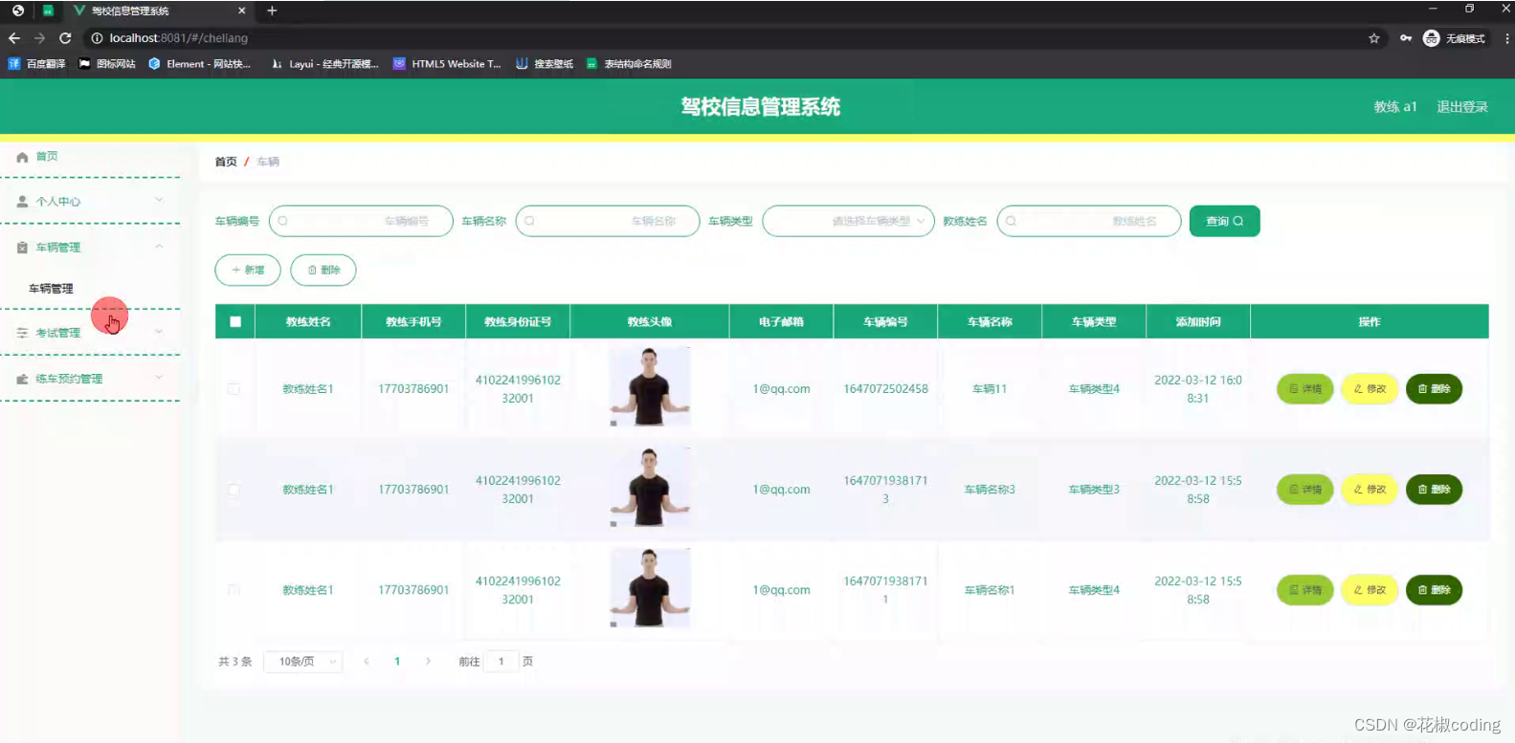Click the password key icon in address bar
1515x743 pixels.
pos(1406,38)
